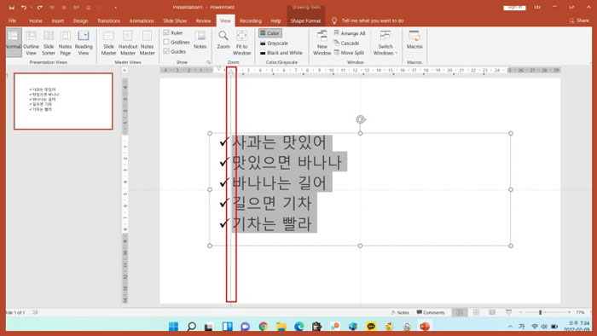The height and width of the screenshot is (336, 597).
Task: Open Reading View
Action: click(x=84, y=43)
